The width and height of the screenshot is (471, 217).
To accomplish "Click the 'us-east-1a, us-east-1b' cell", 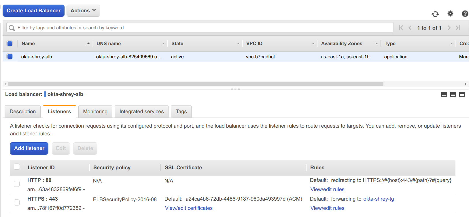I will pos(345,57).
